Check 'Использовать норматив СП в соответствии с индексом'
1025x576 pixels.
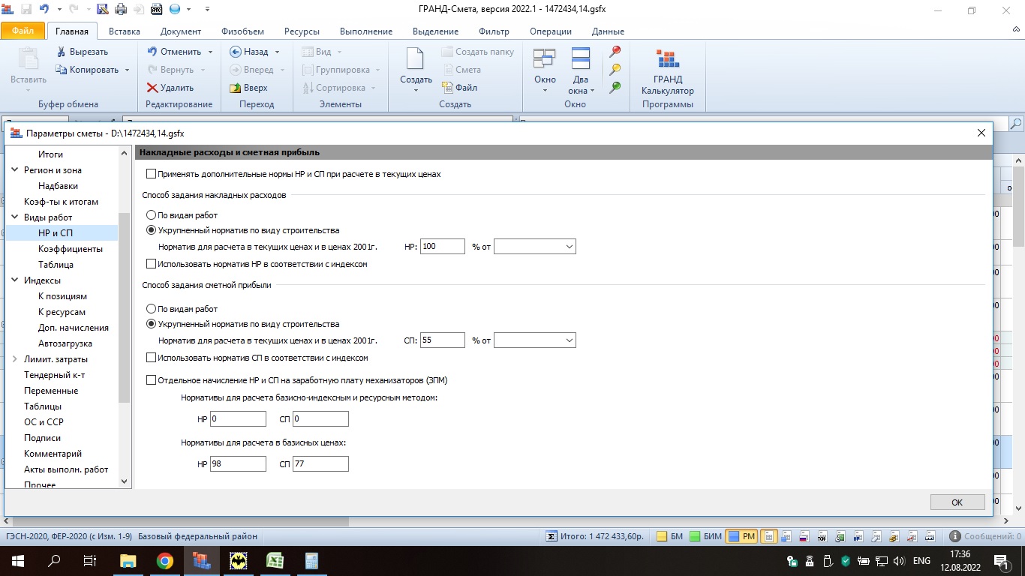pos(152,358)
